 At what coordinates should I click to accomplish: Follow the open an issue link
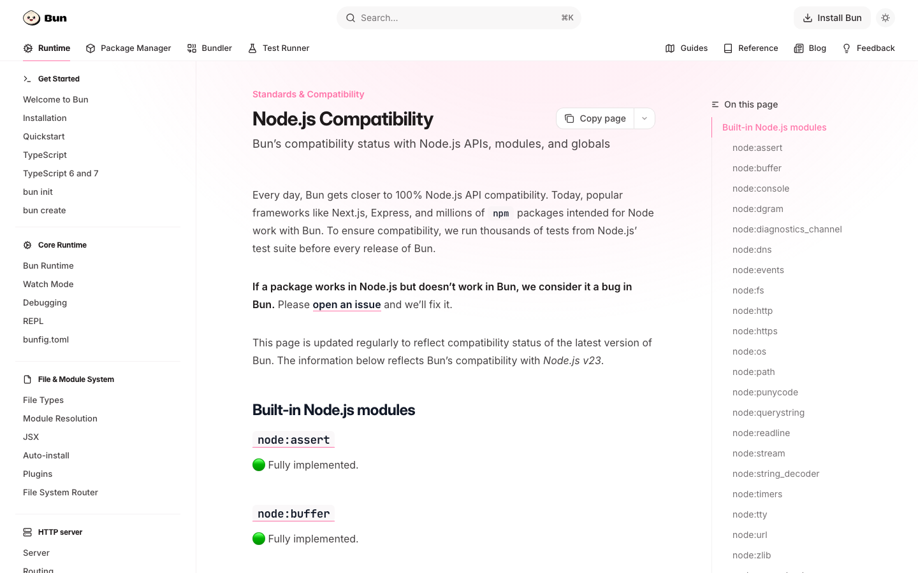(x=347, y=304)
